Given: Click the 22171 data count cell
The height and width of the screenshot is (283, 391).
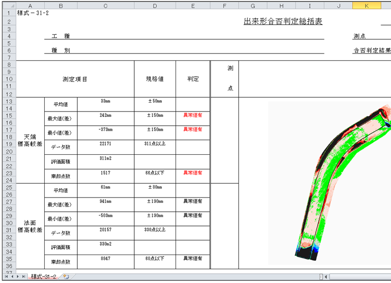Looking at the screenshot, I should (106, 147).
